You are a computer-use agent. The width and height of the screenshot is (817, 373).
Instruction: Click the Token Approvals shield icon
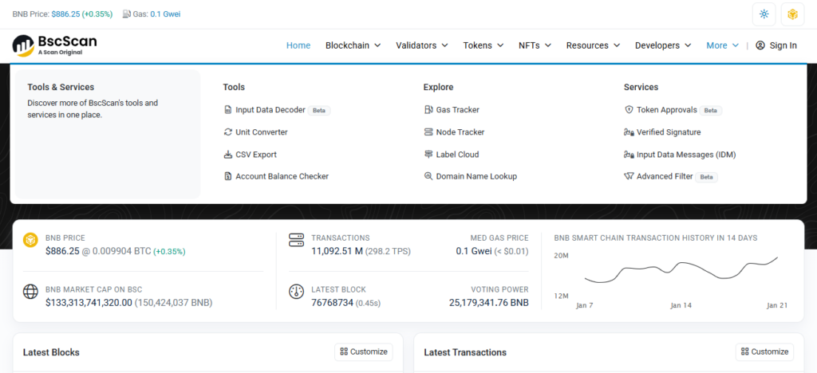tap(629, 110)
